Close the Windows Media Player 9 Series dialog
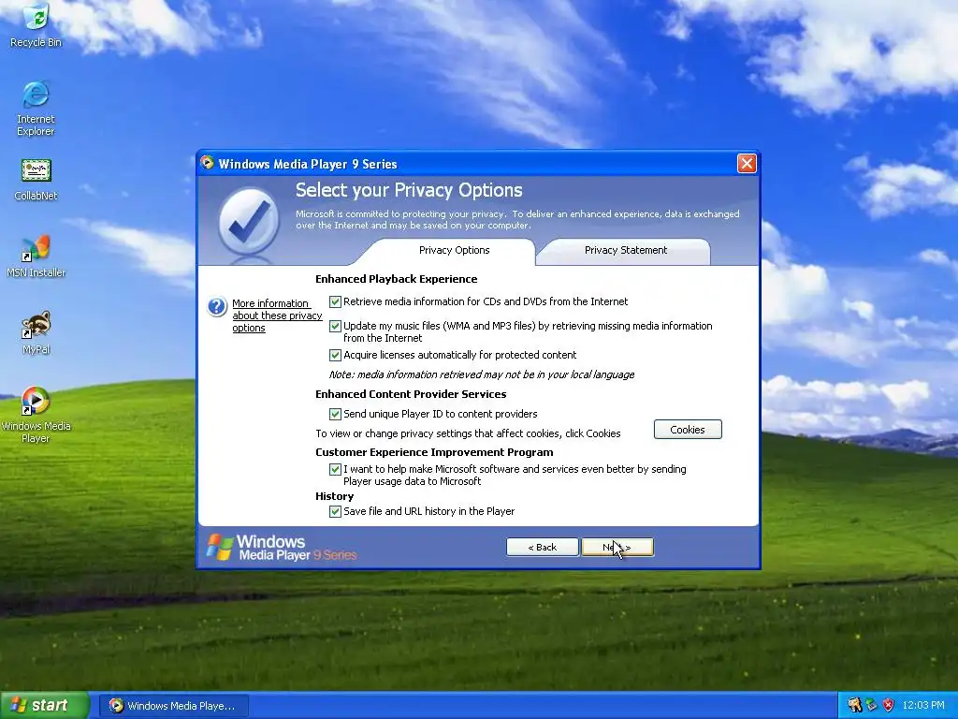 coord(747,163)
